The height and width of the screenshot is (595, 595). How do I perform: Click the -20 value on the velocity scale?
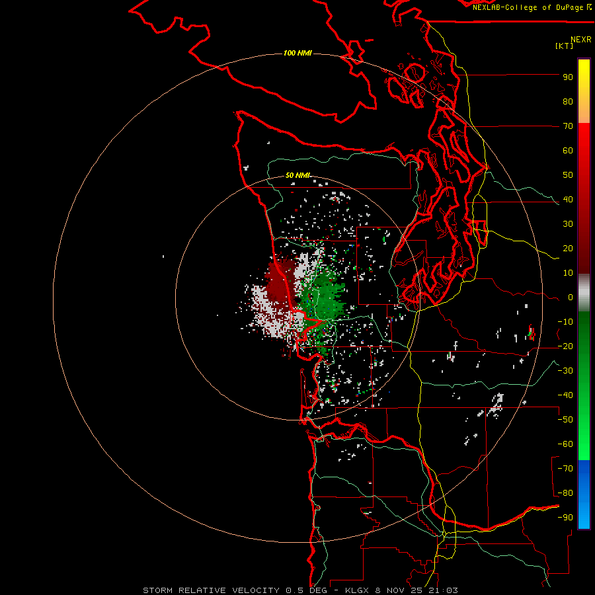pos(565,346)
